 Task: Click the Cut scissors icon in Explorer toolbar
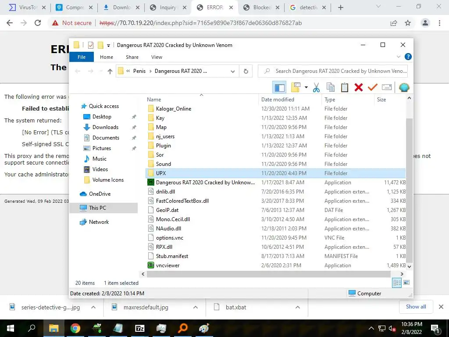(316, 87)
